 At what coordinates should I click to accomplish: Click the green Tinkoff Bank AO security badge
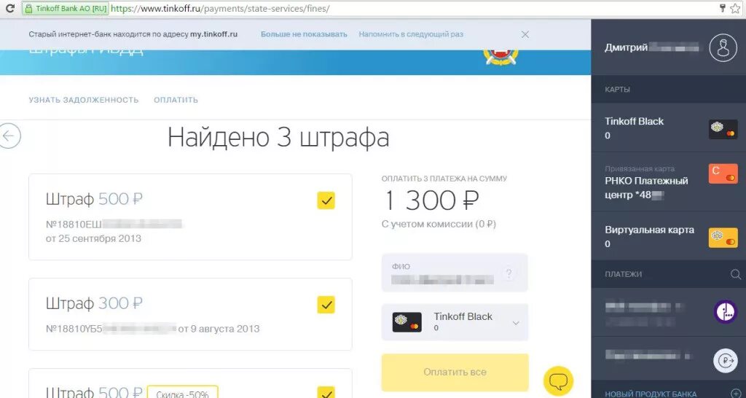65,9
